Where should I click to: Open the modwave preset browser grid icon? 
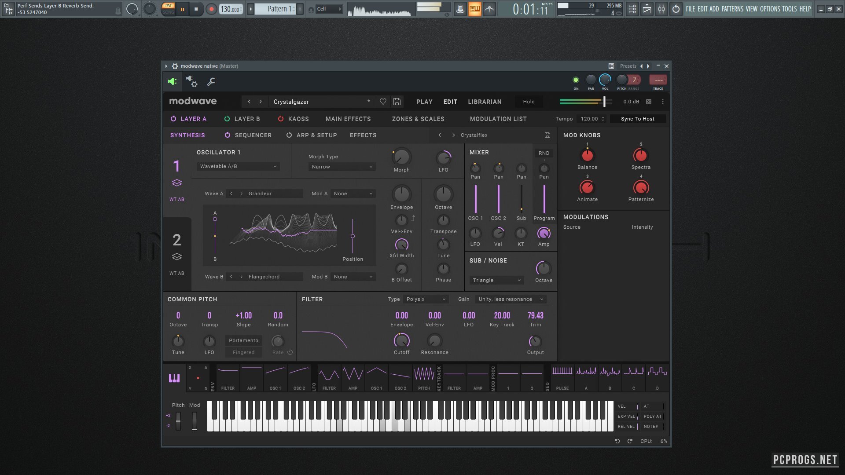[x=611, y=66]
